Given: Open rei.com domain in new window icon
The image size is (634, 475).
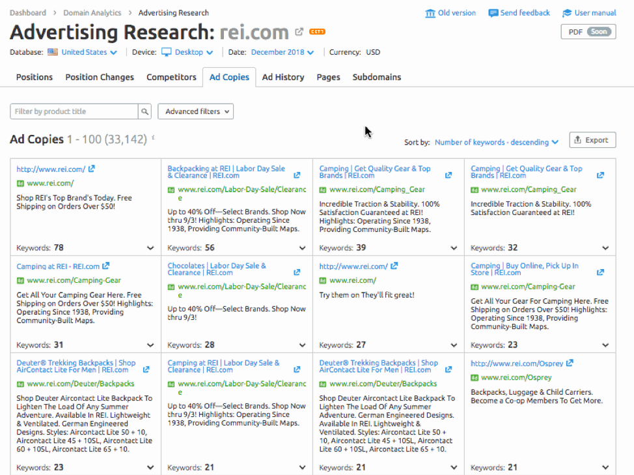Looking at the screenshot, I should coord(299,31).
